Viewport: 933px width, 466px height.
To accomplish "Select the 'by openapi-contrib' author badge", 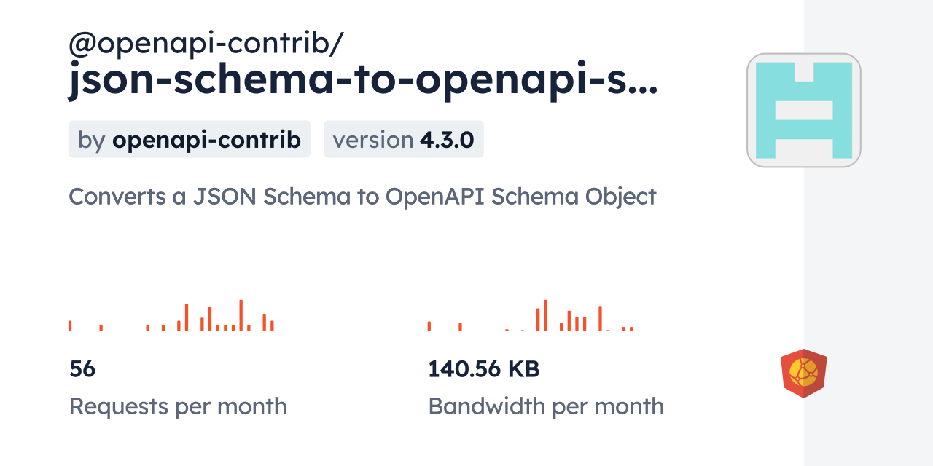I will 190,139.
